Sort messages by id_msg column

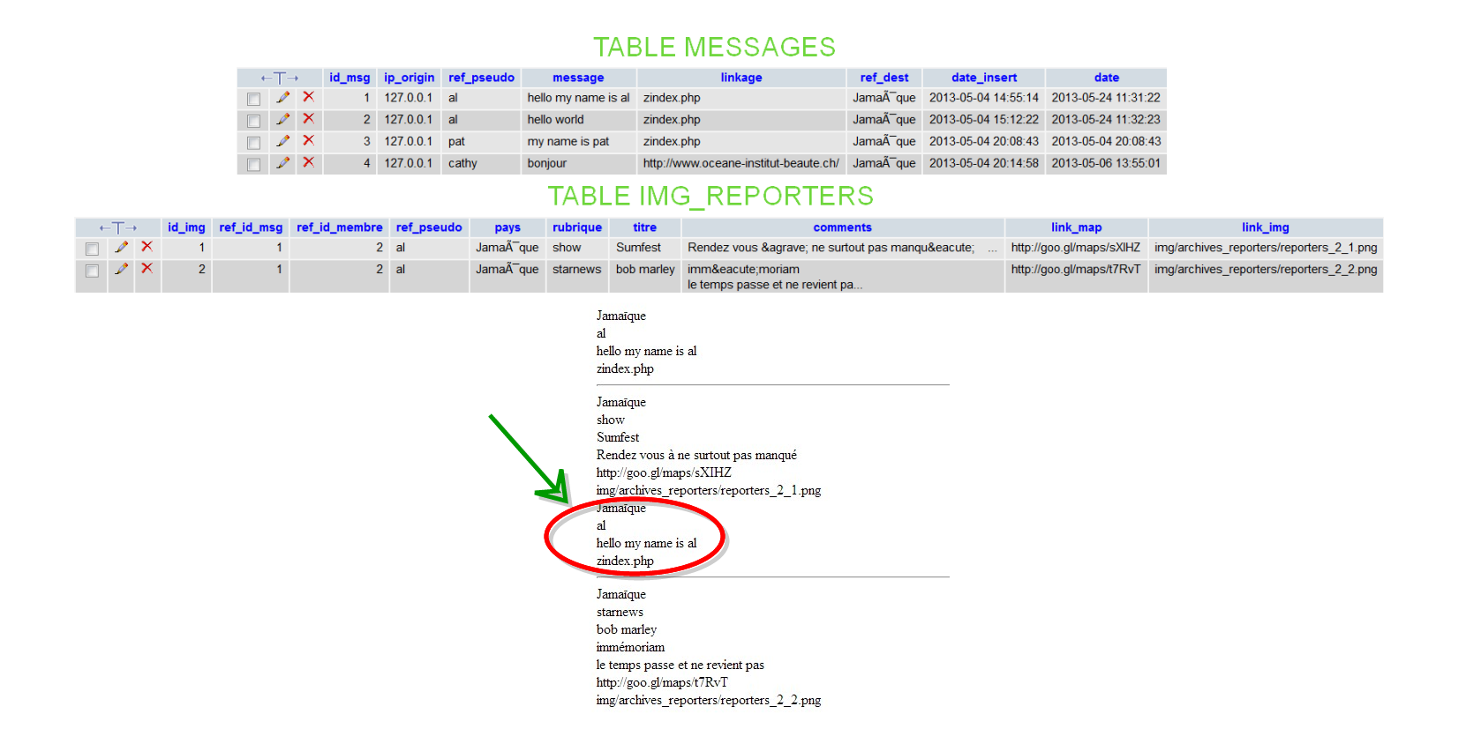(350, 78)
